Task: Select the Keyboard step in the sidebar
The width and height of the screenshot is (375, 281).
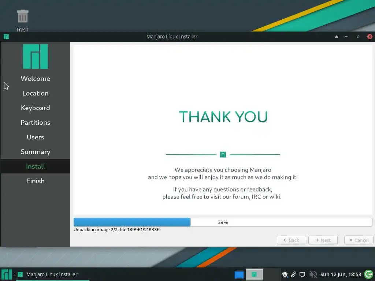Action: pos(36,108)
